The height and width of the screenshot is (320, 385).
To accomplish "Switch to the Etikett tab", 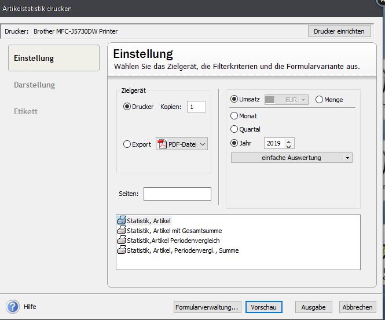I will pyautogui.click(x=26, y=111).
